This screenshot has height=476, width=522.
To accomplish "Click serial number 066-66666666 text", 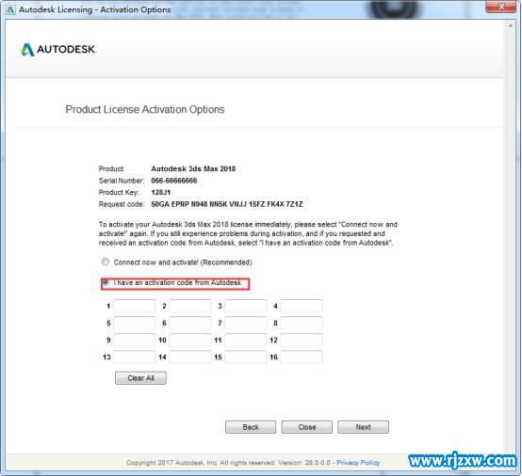I will (173, 181).
